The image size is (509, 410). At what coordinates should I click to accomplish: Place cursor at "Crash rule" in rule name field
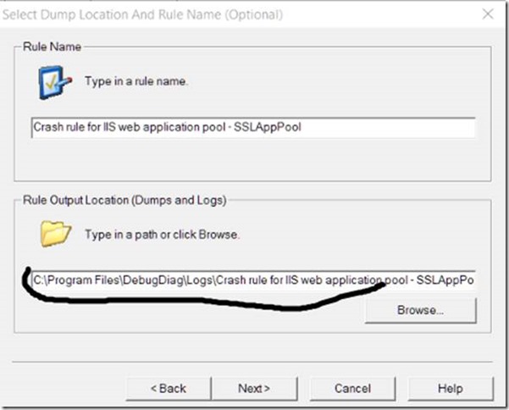click(x=57, y=127)
